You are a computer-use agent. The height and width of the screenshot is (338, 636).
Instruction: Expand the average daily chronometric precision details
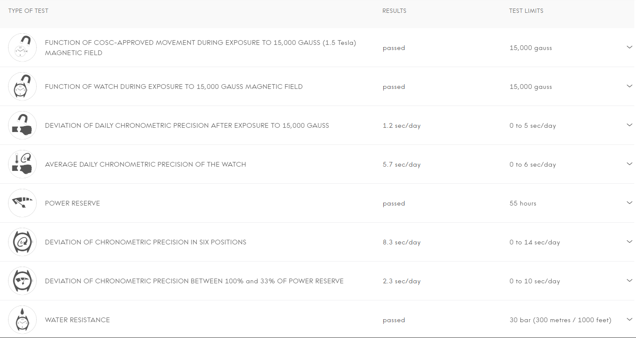[629, 164]
